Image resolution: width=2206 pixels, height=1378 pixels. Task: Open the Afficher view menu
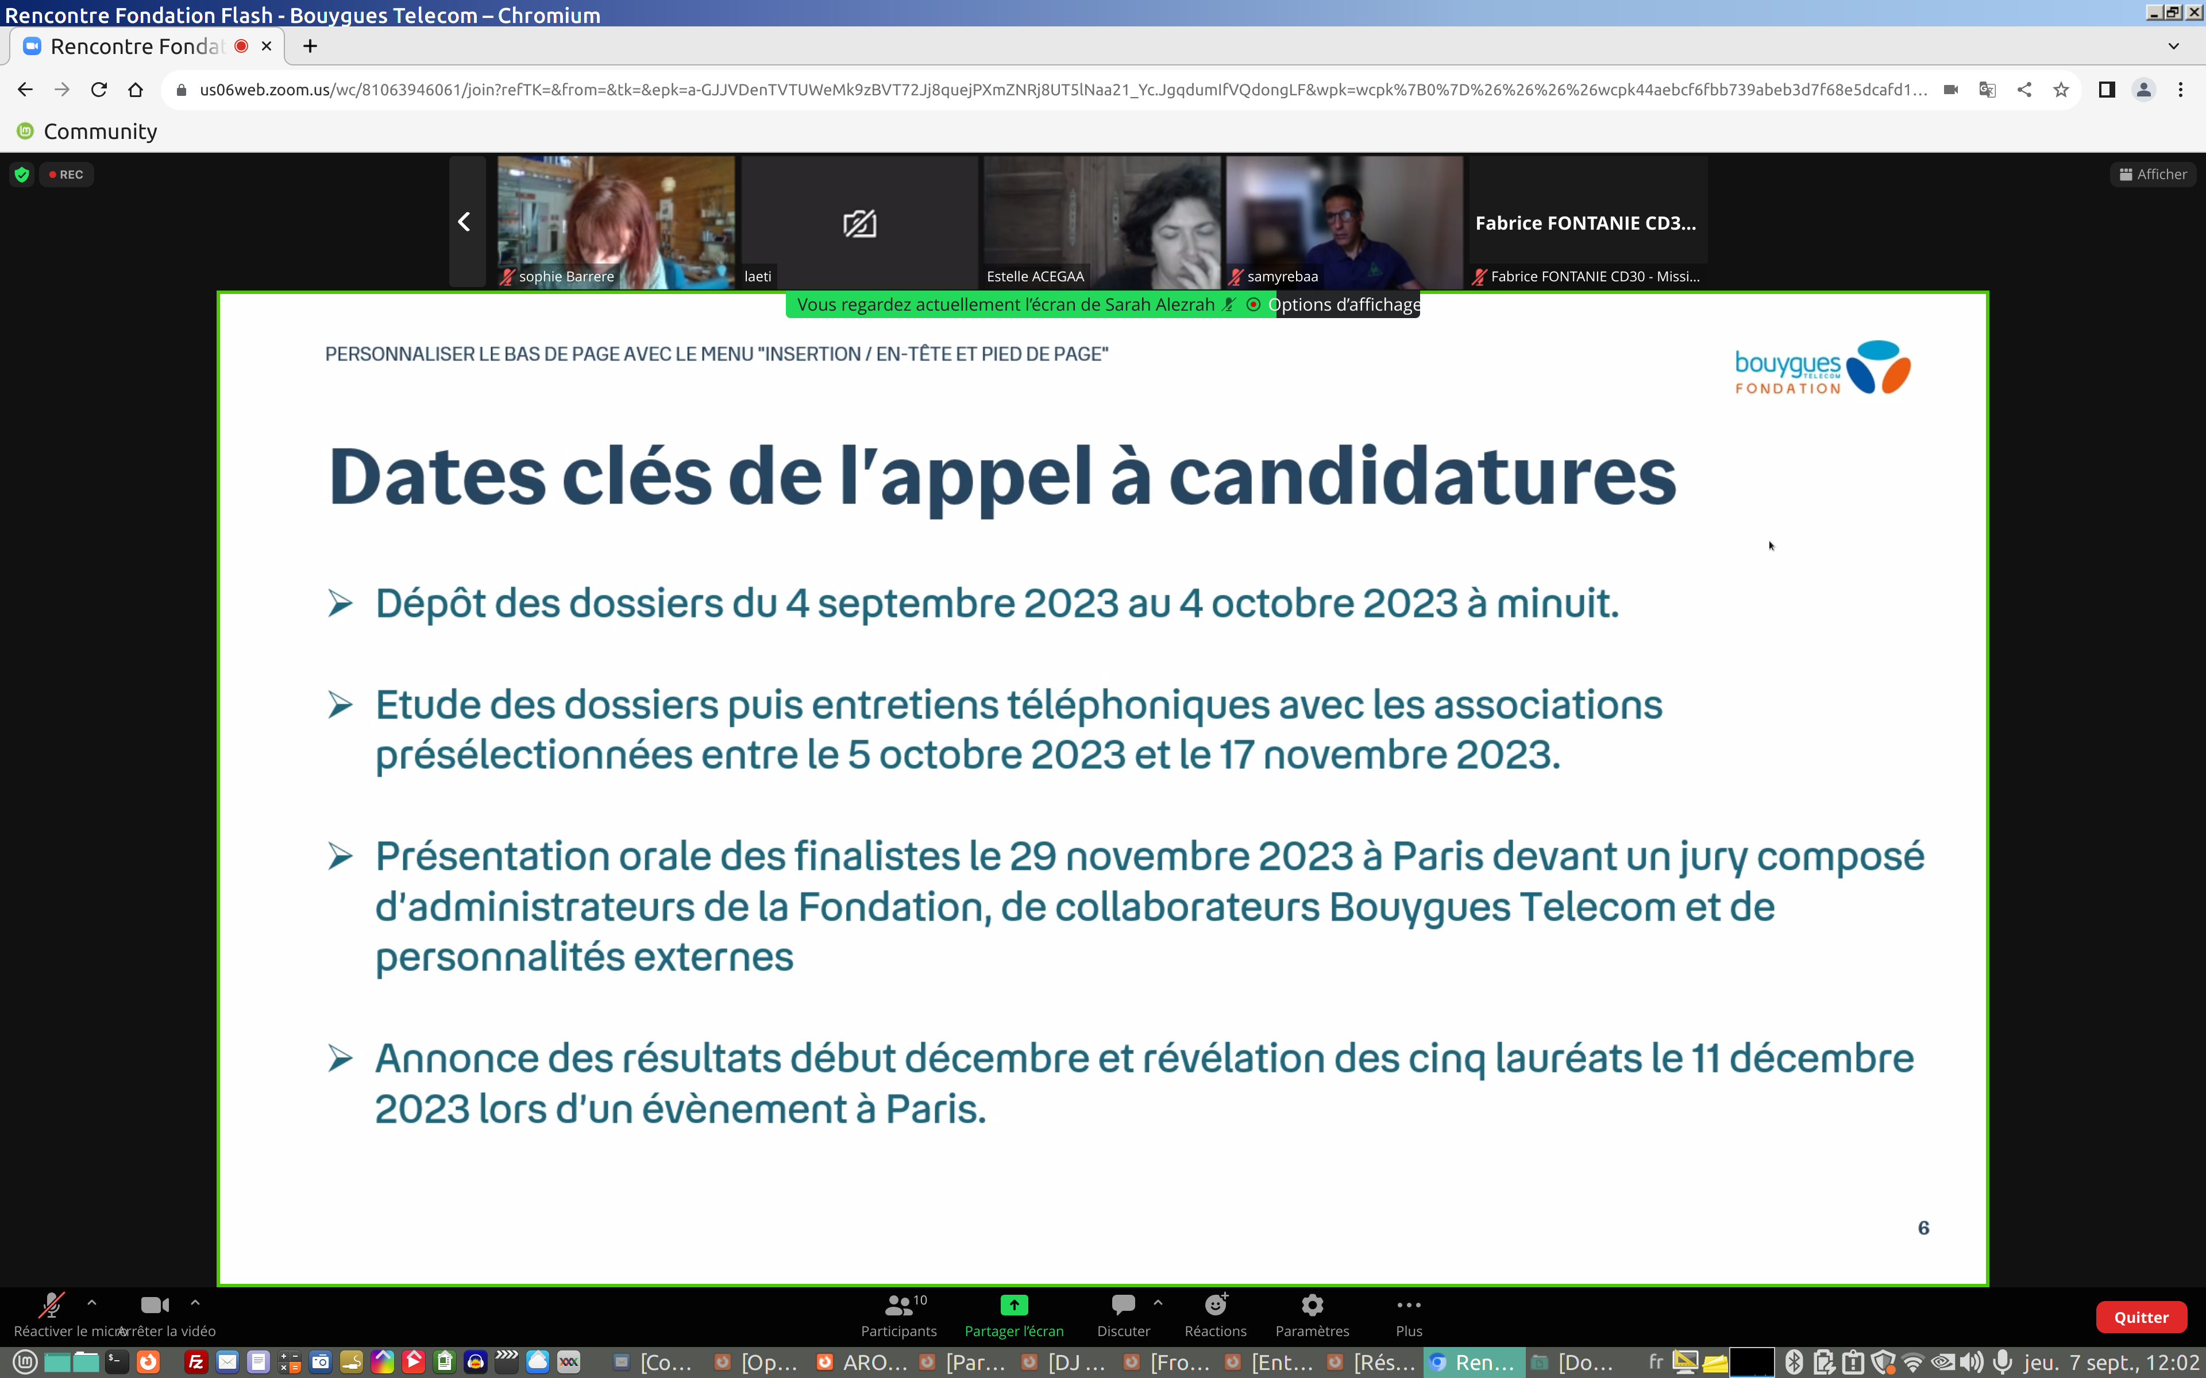pyautogui.click(x=2152, y=174)
